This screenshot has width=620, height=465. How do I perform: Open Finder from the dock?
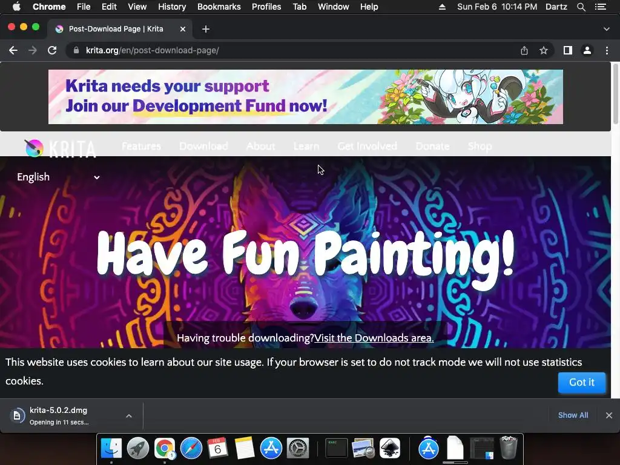click(111, 448)
